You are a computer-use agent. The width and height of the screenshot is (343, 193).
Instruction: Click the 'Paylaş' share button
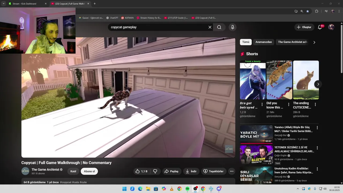[171, 171]
